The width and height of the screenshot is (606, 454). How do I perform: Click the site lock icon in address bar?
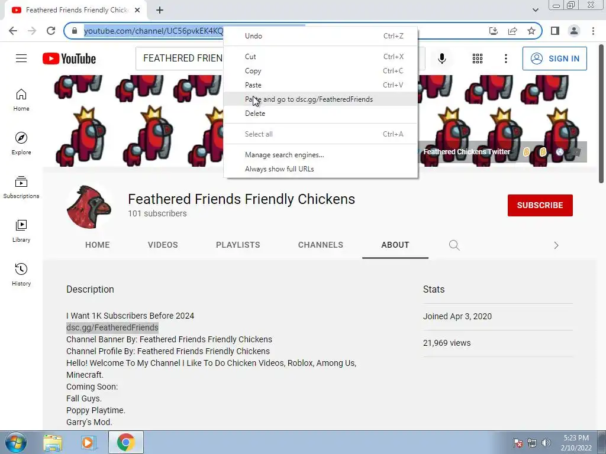coord(75,31)
